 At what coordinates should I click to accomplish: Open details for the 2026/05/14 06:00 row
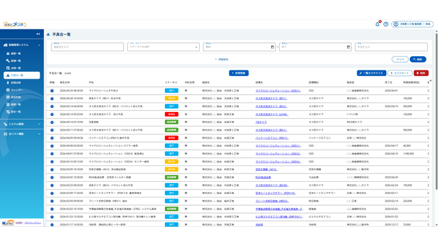coord(52,107)
